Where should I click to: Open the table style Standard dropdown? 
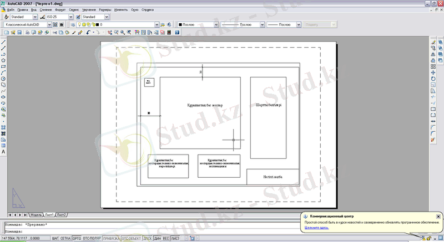tap(107, 17)
